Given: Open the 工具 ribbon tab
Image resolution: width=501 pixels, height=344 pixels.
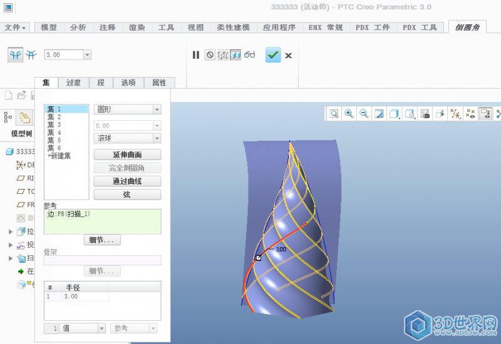Looking at the screenshot, I should (167, 28).
